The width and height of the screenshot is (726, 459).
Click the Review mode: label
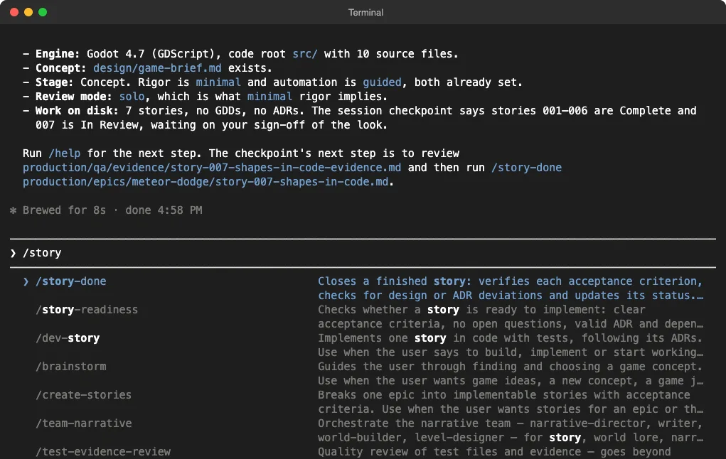pyautogui.click(x=74, y=96)
